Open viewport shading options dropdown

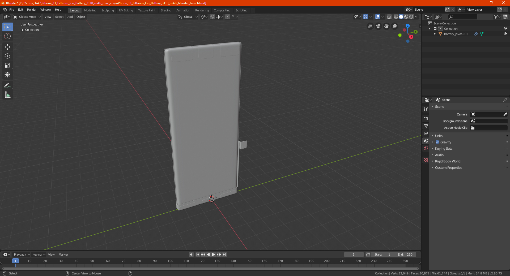pyautogui.click(x=416, y=17)
